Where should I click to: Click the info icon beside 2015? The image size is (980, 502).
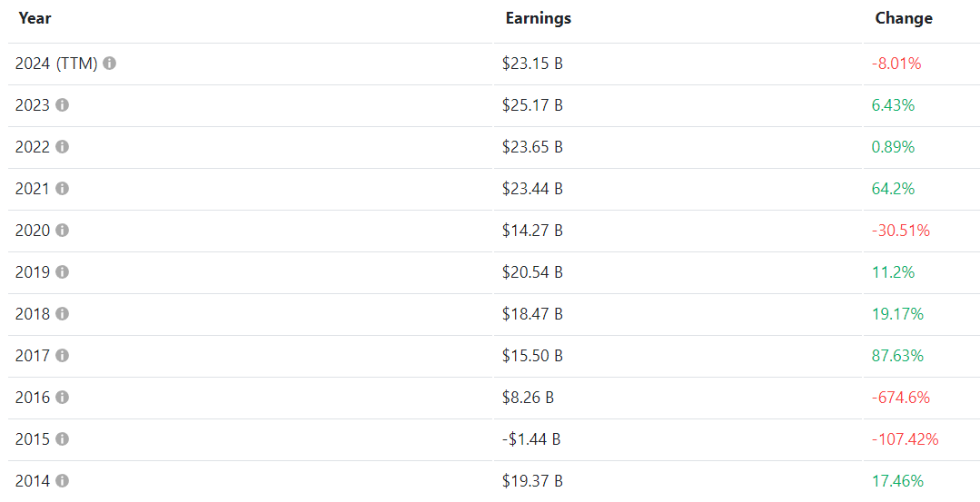point(62,439)
